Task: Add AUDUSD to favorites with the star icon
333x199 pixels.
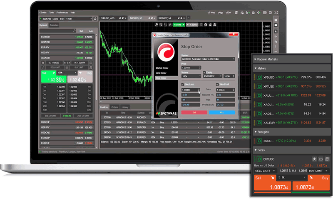Action: tap(43, 63)
